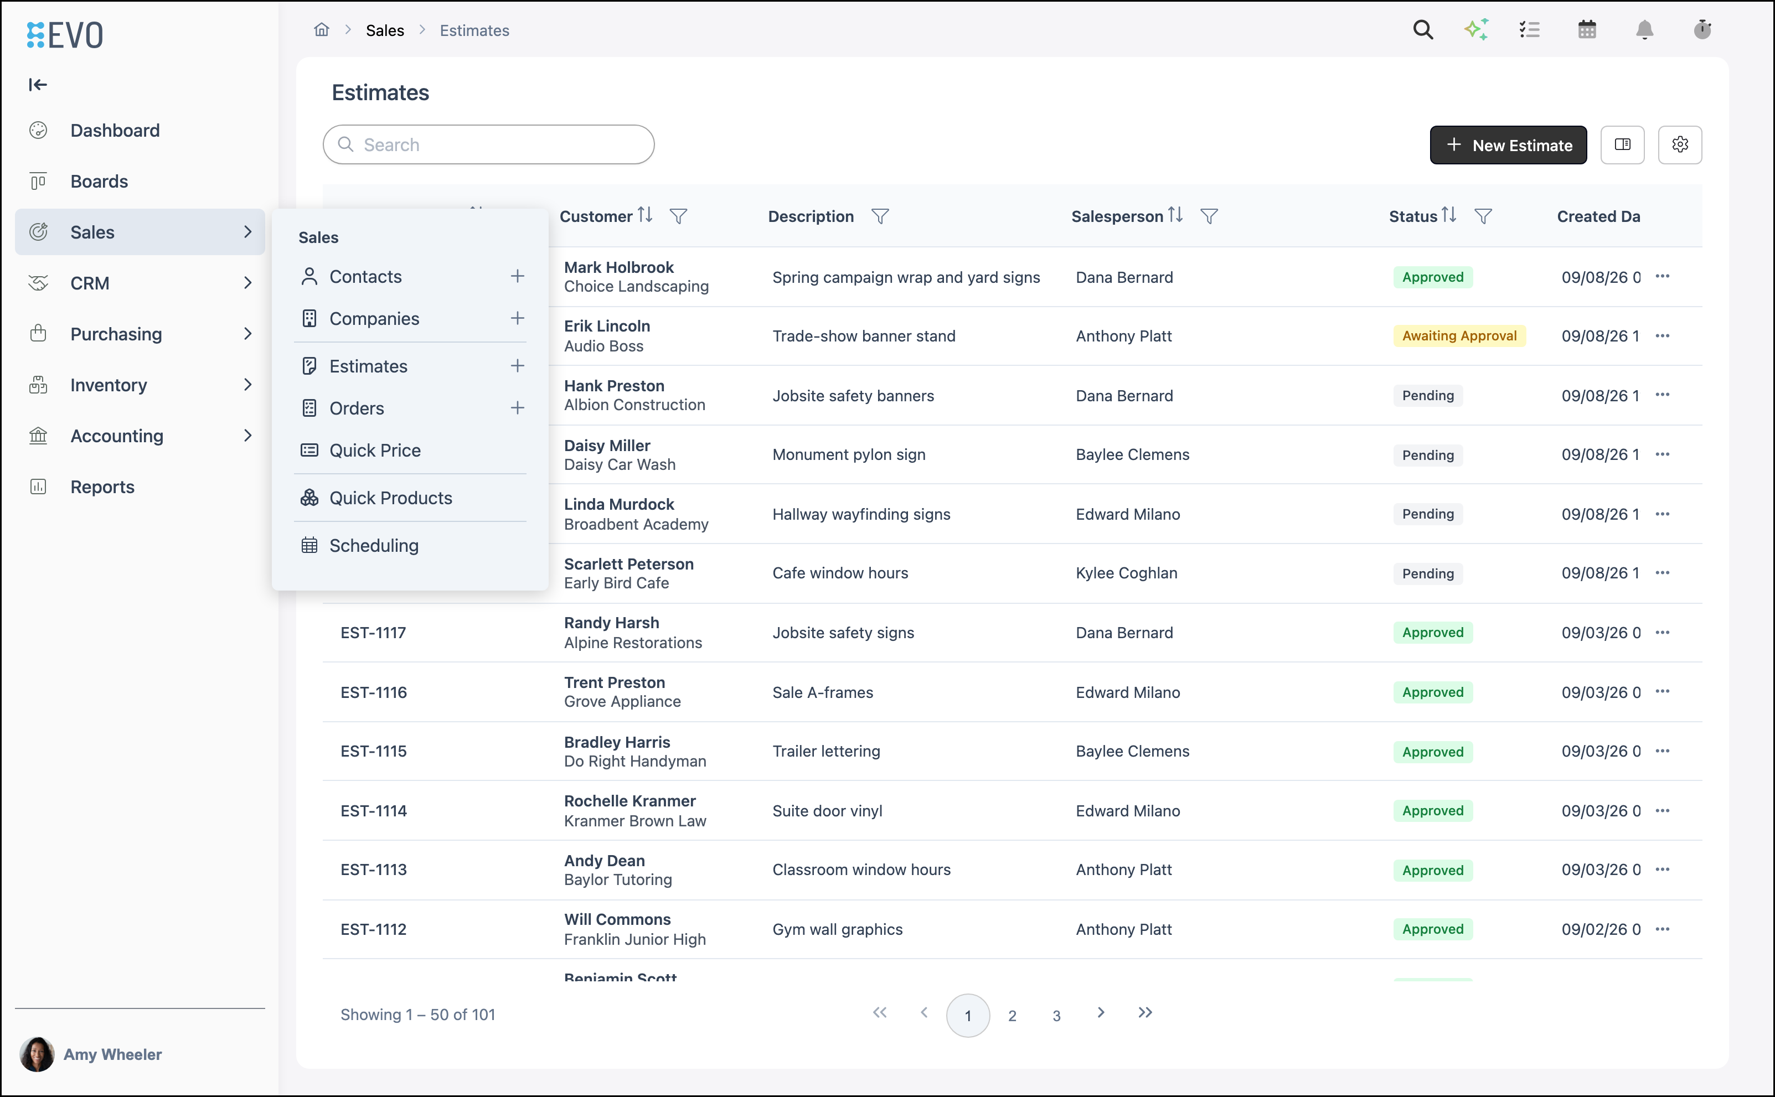Click the notifications bell icon
Screen dimensions: 1775x1097
(1644, 30)
